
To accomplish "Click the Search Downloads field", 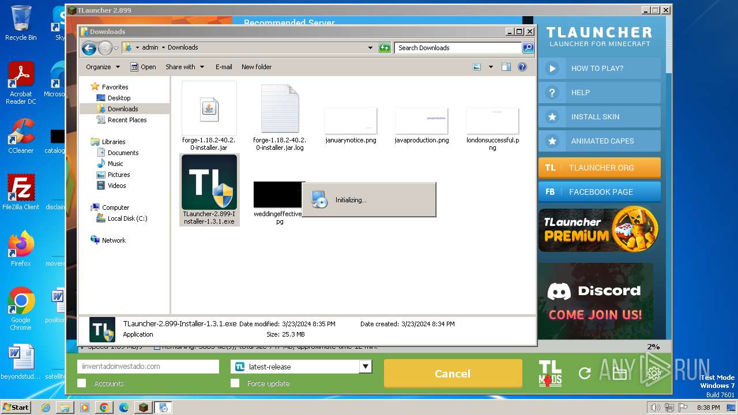I will click(x=458, y=48).
